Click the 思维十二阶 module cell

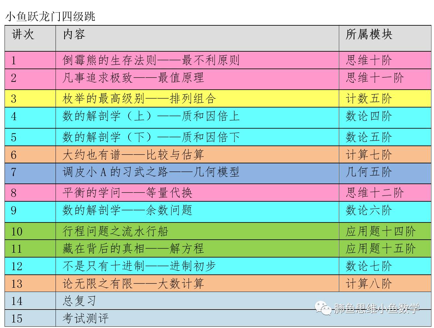(x=385, y=193)
